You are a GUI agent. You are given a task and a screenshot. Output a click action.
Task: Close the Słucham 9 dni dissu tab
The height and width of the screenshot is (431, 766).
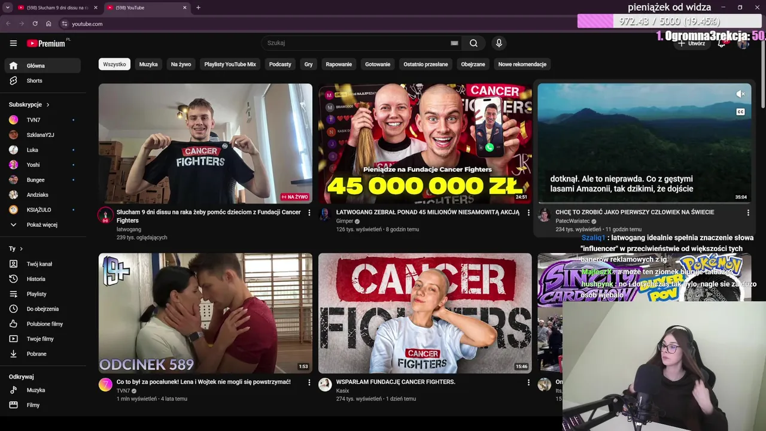tap(95, 8)
